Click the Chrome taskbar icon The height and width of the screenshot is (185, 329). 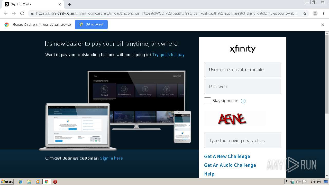pos(46,182)
